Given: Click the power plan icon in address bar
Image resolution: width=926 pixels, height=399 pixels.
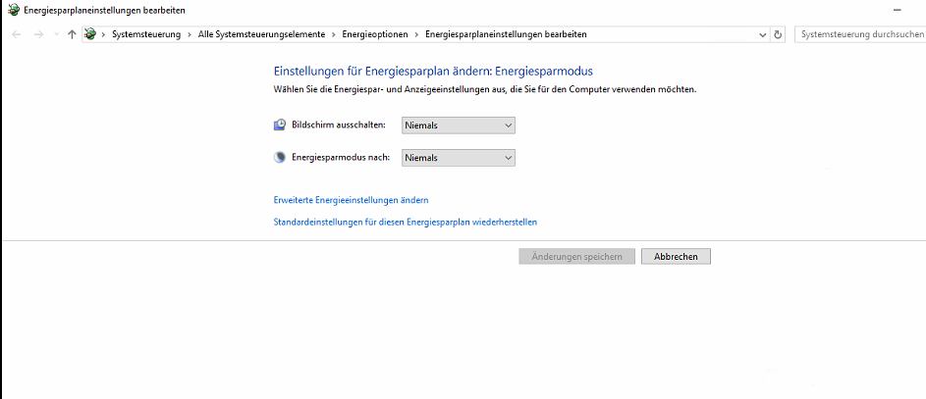Looking at the screenshot, I should pos(90,34).
